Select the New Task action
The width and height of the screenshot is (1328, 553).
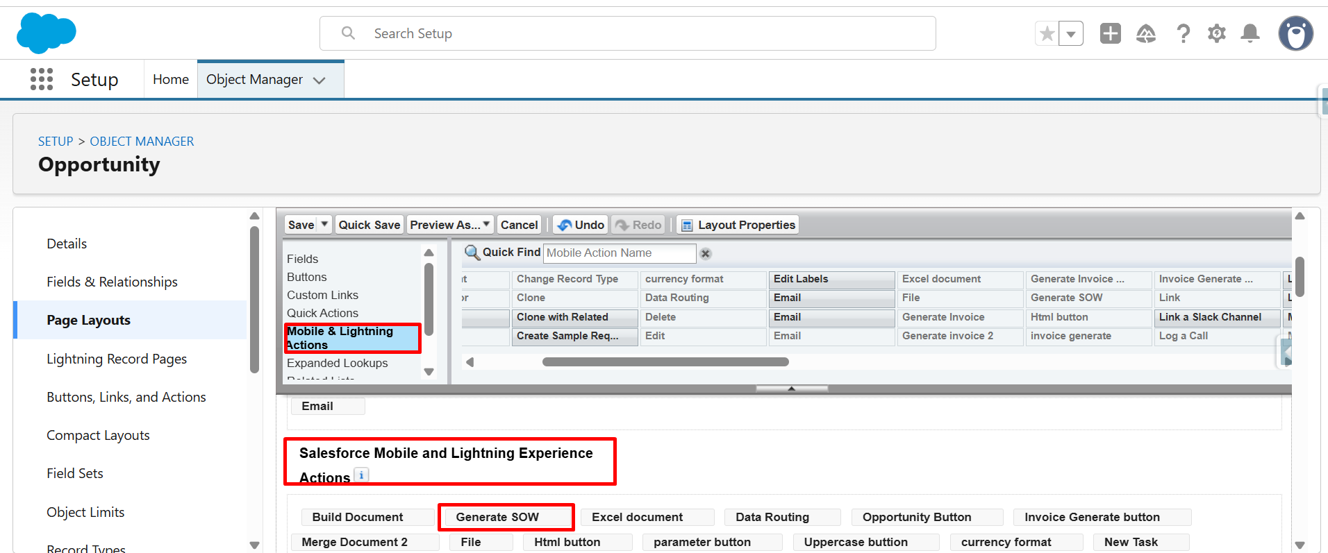pos(1141,542)
